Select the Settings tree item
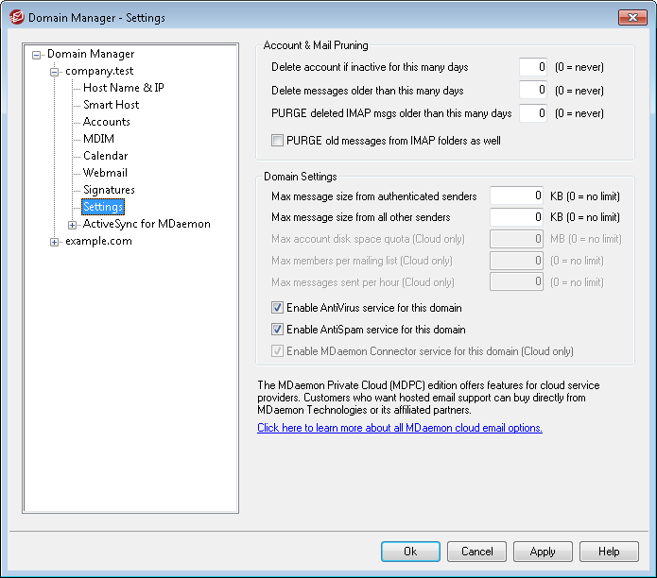The height and width of the screenshot is (578, 657). tap(103, 207)
